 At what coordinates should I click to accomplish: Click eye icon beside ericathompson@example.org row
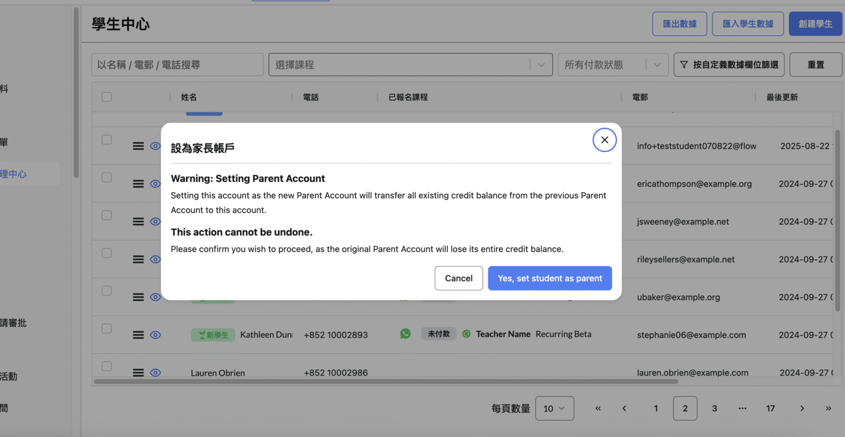(156, 184)
